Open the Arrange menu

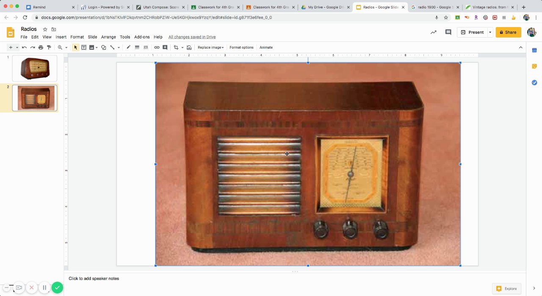click(108, 37)
